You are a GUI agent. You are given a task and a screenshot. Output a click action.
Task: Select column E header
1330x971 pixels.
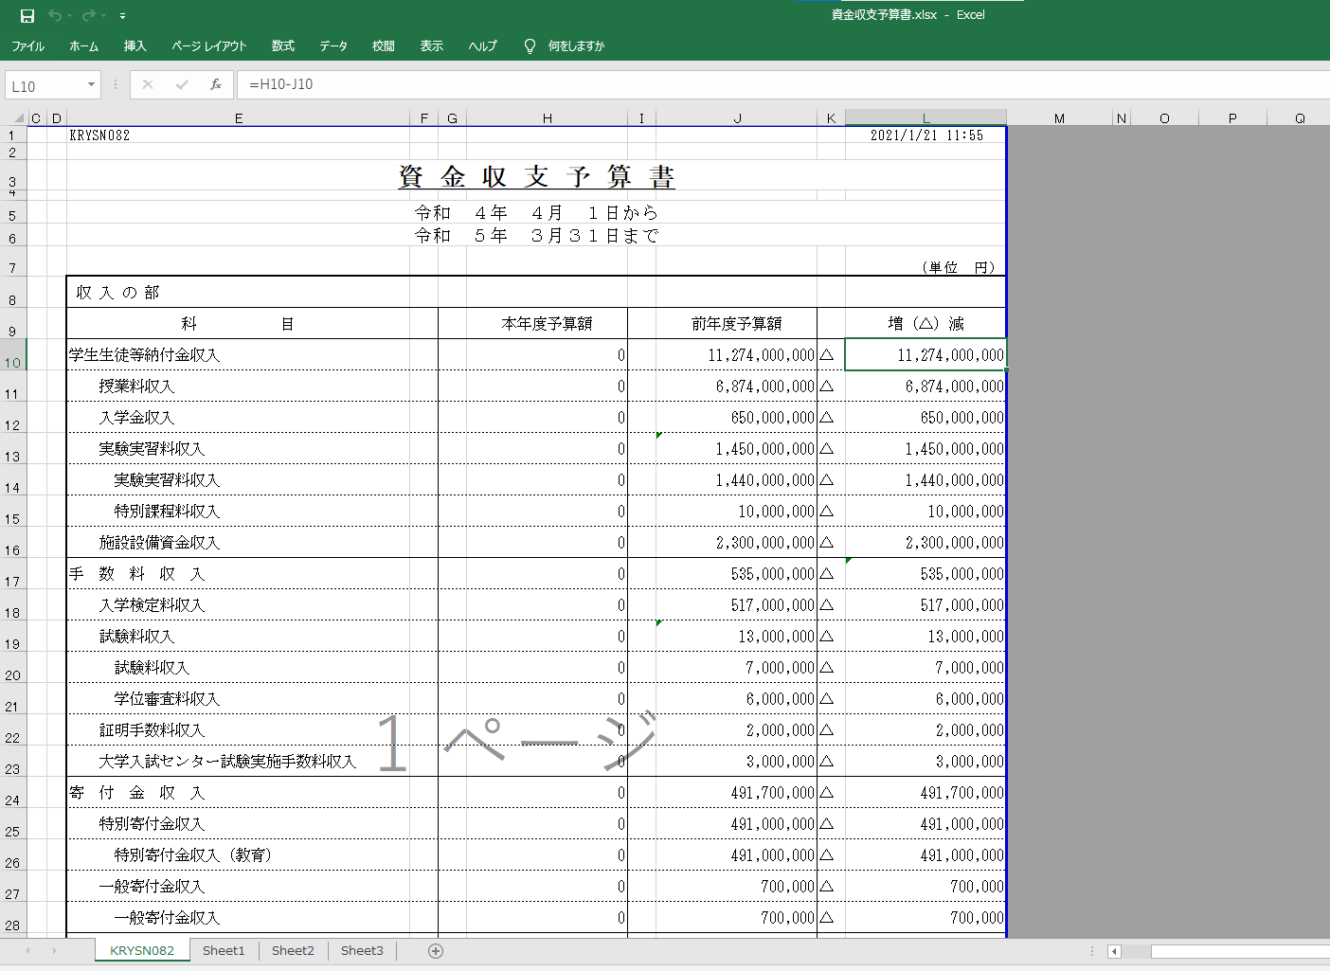point(239,118)
